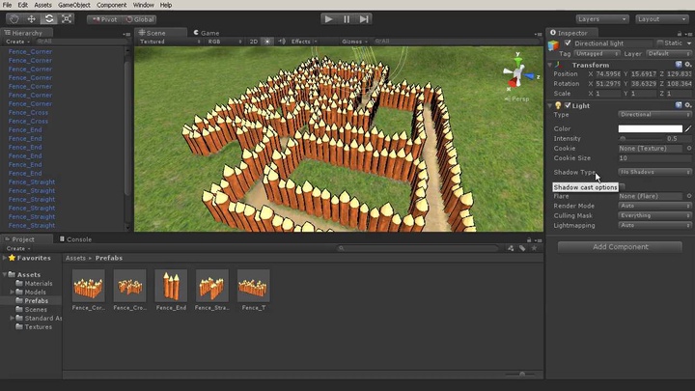Uncheck the Directional light active checkbox
Screen dimensions: 695x391
[567, 43]
